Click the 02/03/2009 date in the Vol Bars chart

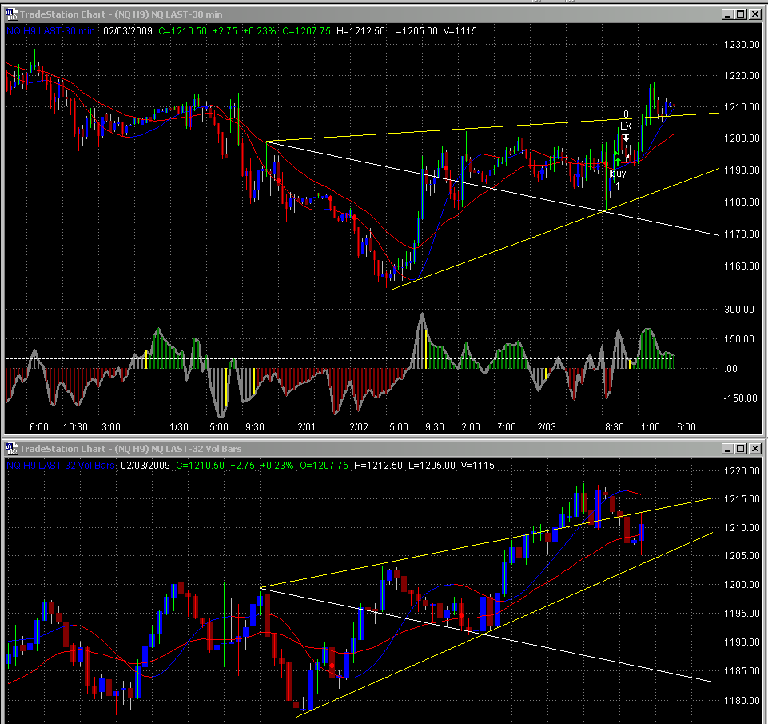point(145,465)
